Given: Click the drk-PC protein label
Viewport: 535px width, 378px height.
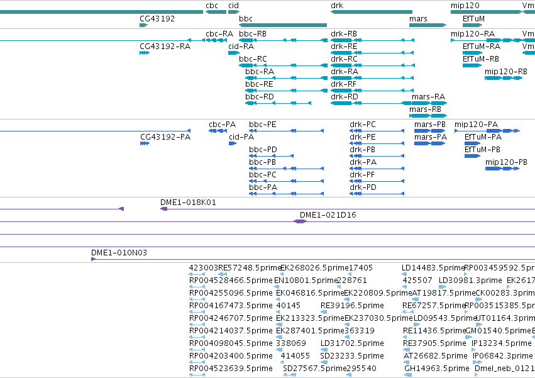Looking at the screenshot, I should pyautogui.click(x=362, y=125).
